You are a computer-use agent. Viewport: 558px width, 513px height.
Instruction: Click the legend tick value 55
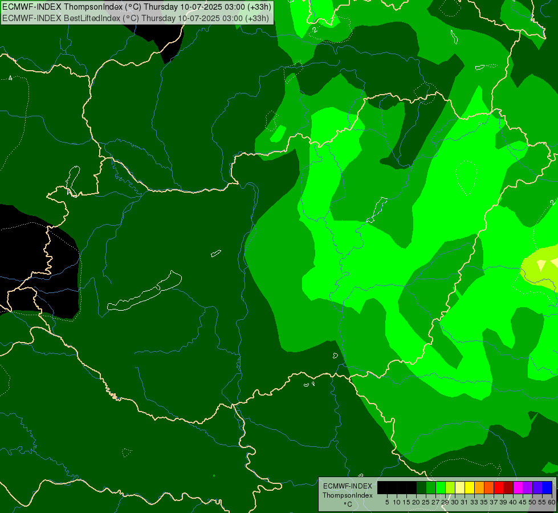point(542,502)
